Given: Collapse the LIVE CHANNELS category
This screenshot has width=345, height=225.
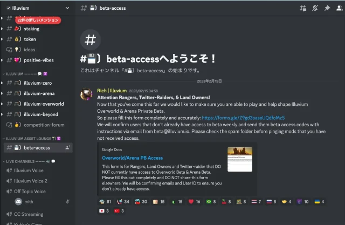Looking at the screenshot, I should (x=29, y=161).
